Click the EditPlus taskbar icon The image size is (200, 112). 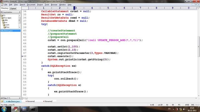(x=15, y=109)
